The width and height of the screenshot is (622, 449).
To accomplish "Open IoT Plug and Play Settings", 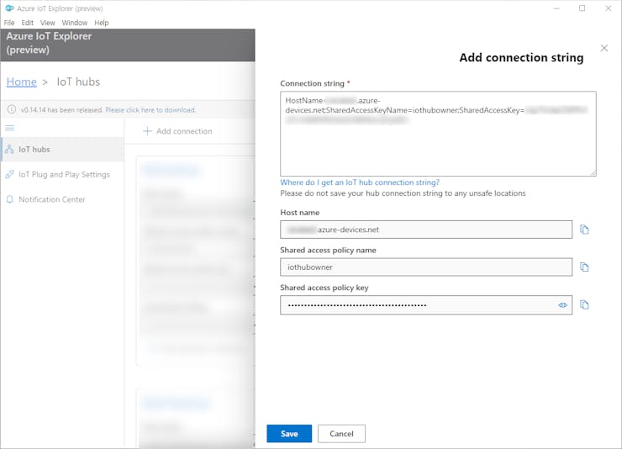I will [x=64, y=175].
